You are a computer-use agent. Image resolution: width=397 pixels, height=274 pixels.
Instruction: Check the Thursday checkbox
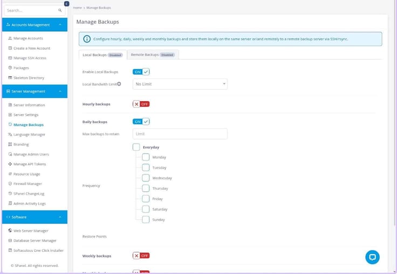click(x=146, y=188)
